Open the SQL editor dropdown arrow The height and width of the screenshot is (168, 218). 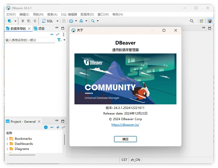(57, 21)
